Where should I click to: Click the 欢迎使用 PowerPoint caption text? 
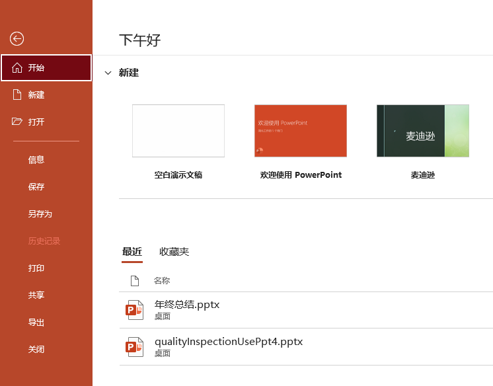[301, 175]
